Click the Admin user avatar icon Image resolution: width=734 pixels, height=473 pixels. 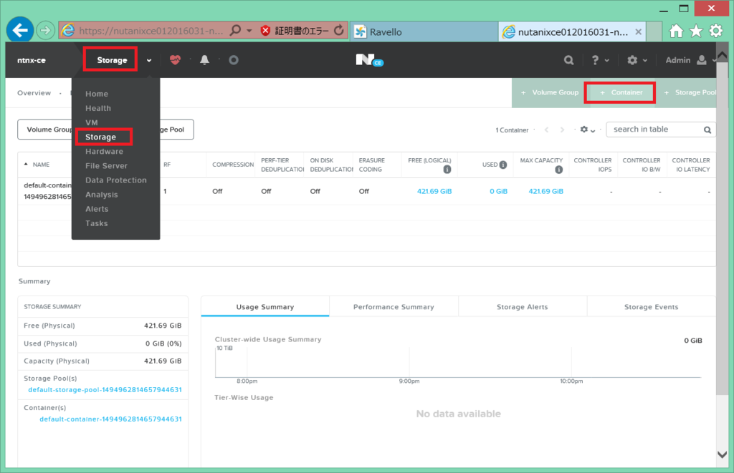pyautogui.click(x=701, y=60)
